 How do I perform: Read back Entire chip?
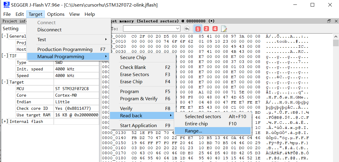click(x=213, y=124)
